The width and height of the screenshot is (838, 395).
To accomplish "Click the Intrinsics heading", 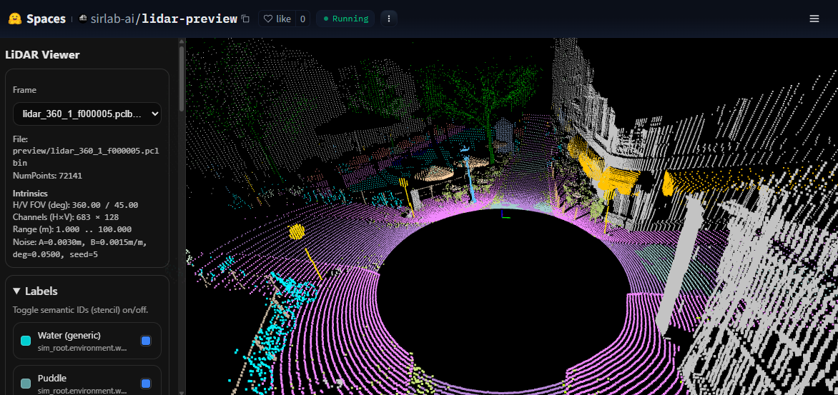I will click(x=31, y=194).
